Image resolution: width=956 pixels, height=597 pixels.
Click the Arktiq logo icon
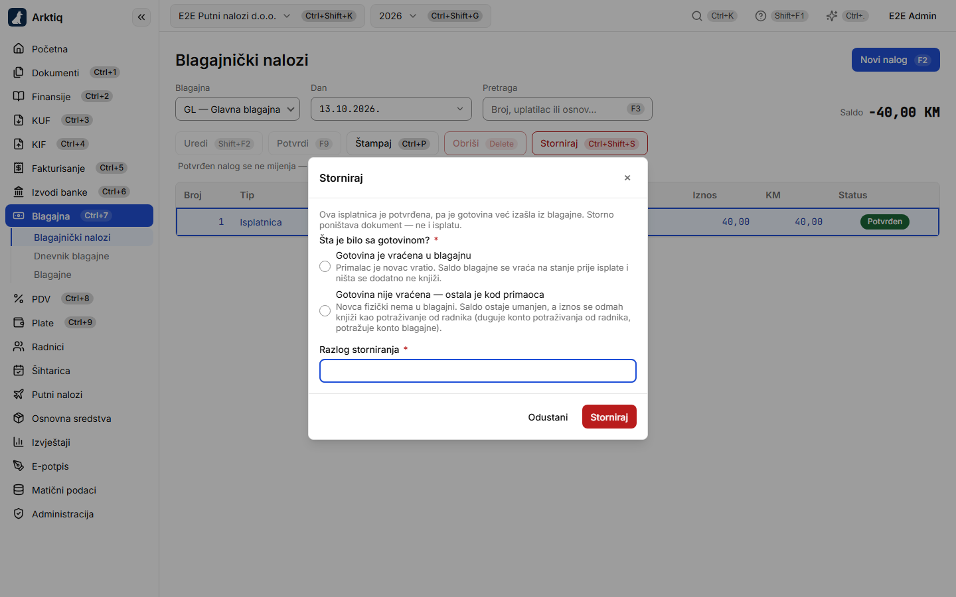[x=17, y=17]
